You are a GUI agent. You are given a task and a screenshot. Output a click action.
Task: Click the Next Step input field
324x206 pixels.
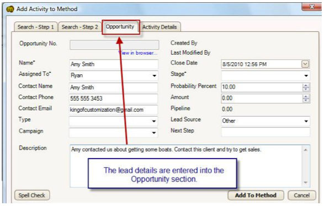[265, 132]
